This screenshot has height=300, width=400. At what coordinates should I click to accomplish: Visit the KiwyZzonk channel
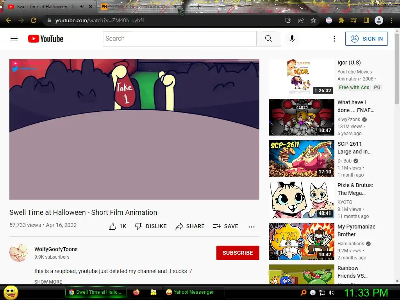pos(349,120)
